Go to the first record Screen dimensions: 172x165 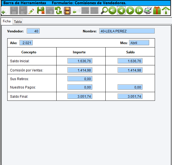[112, 11]
